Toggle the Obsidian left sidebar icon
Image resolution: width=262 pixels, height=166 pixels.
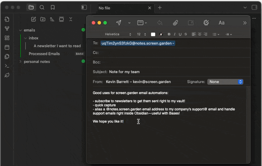(x=84, y=7)
